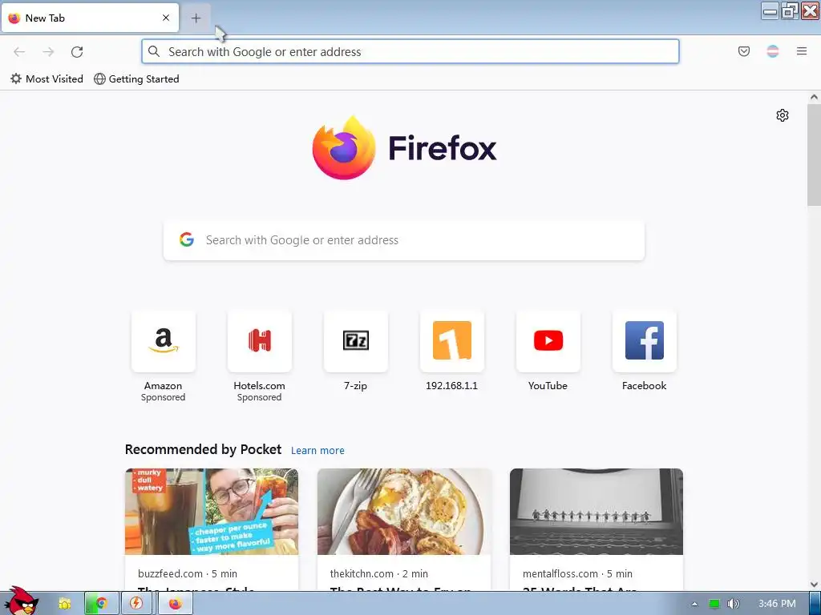Open the hamburger application menu

pyautogui.click(x=802, y=51)
